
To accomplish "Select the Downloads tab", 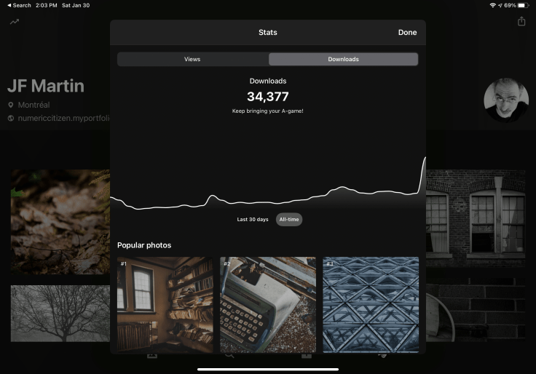I will coord(343,59).
